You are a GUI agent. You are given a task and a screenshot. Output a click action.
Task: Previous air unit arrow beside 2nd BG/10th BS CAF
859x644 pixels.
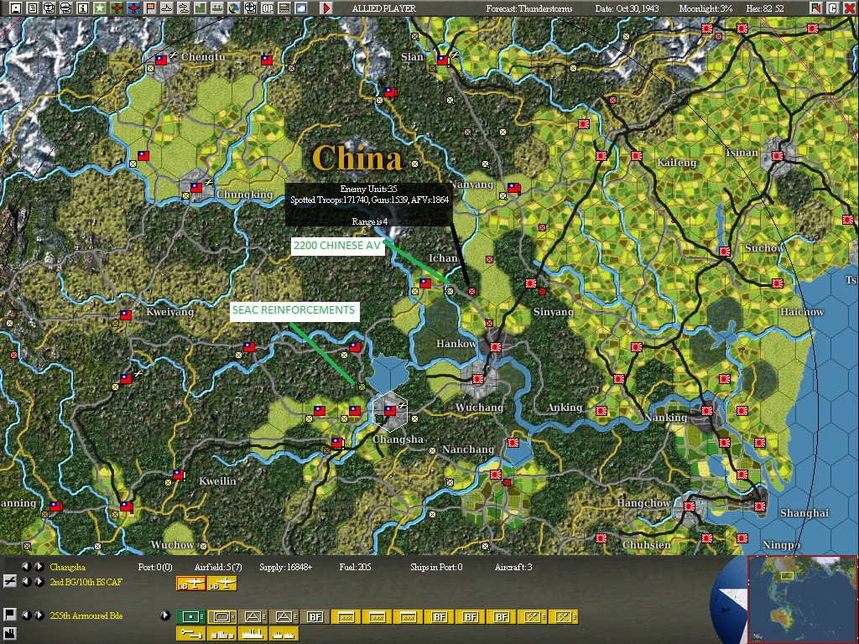click(26, 582)
